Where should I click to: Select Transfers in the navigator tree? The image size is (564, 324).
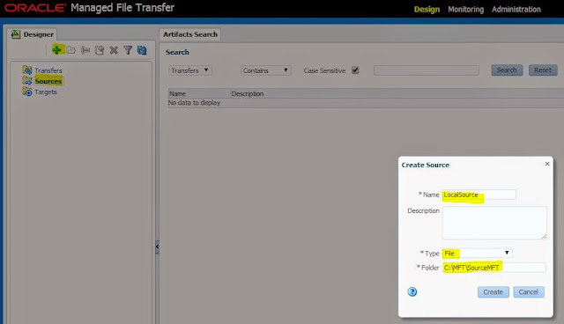[x=48, y=70]
